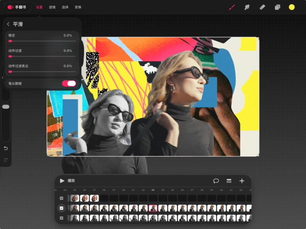
Task: Jump to frame 40 on ruler
Action: [x=221, y=190]
